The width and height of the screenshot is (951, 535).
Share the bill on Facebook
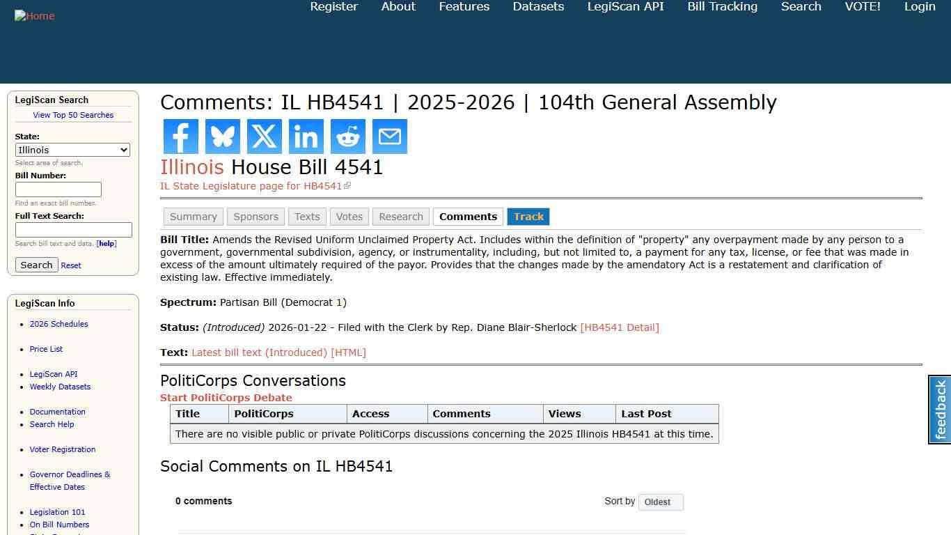(180, 137)
